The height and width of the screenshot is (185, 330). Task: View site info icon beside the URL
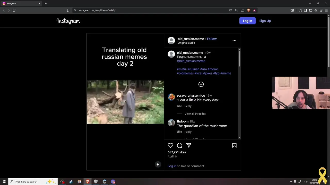75,10
